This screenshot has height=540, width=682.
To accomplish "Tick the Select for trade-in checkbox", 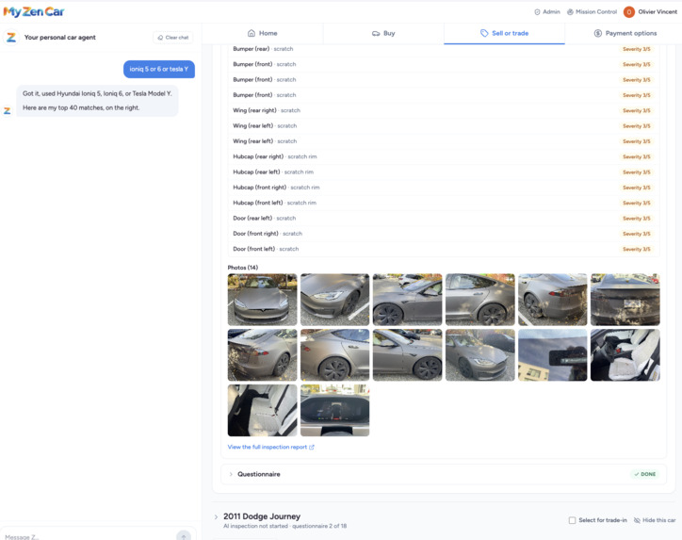I will (x=573, y=520).
